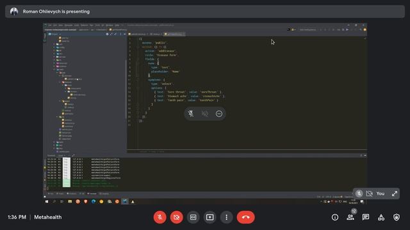This screenshot has height=230, width=410.
Task: Click the shared screen's Windows Start button
Action: coord(47,202)
